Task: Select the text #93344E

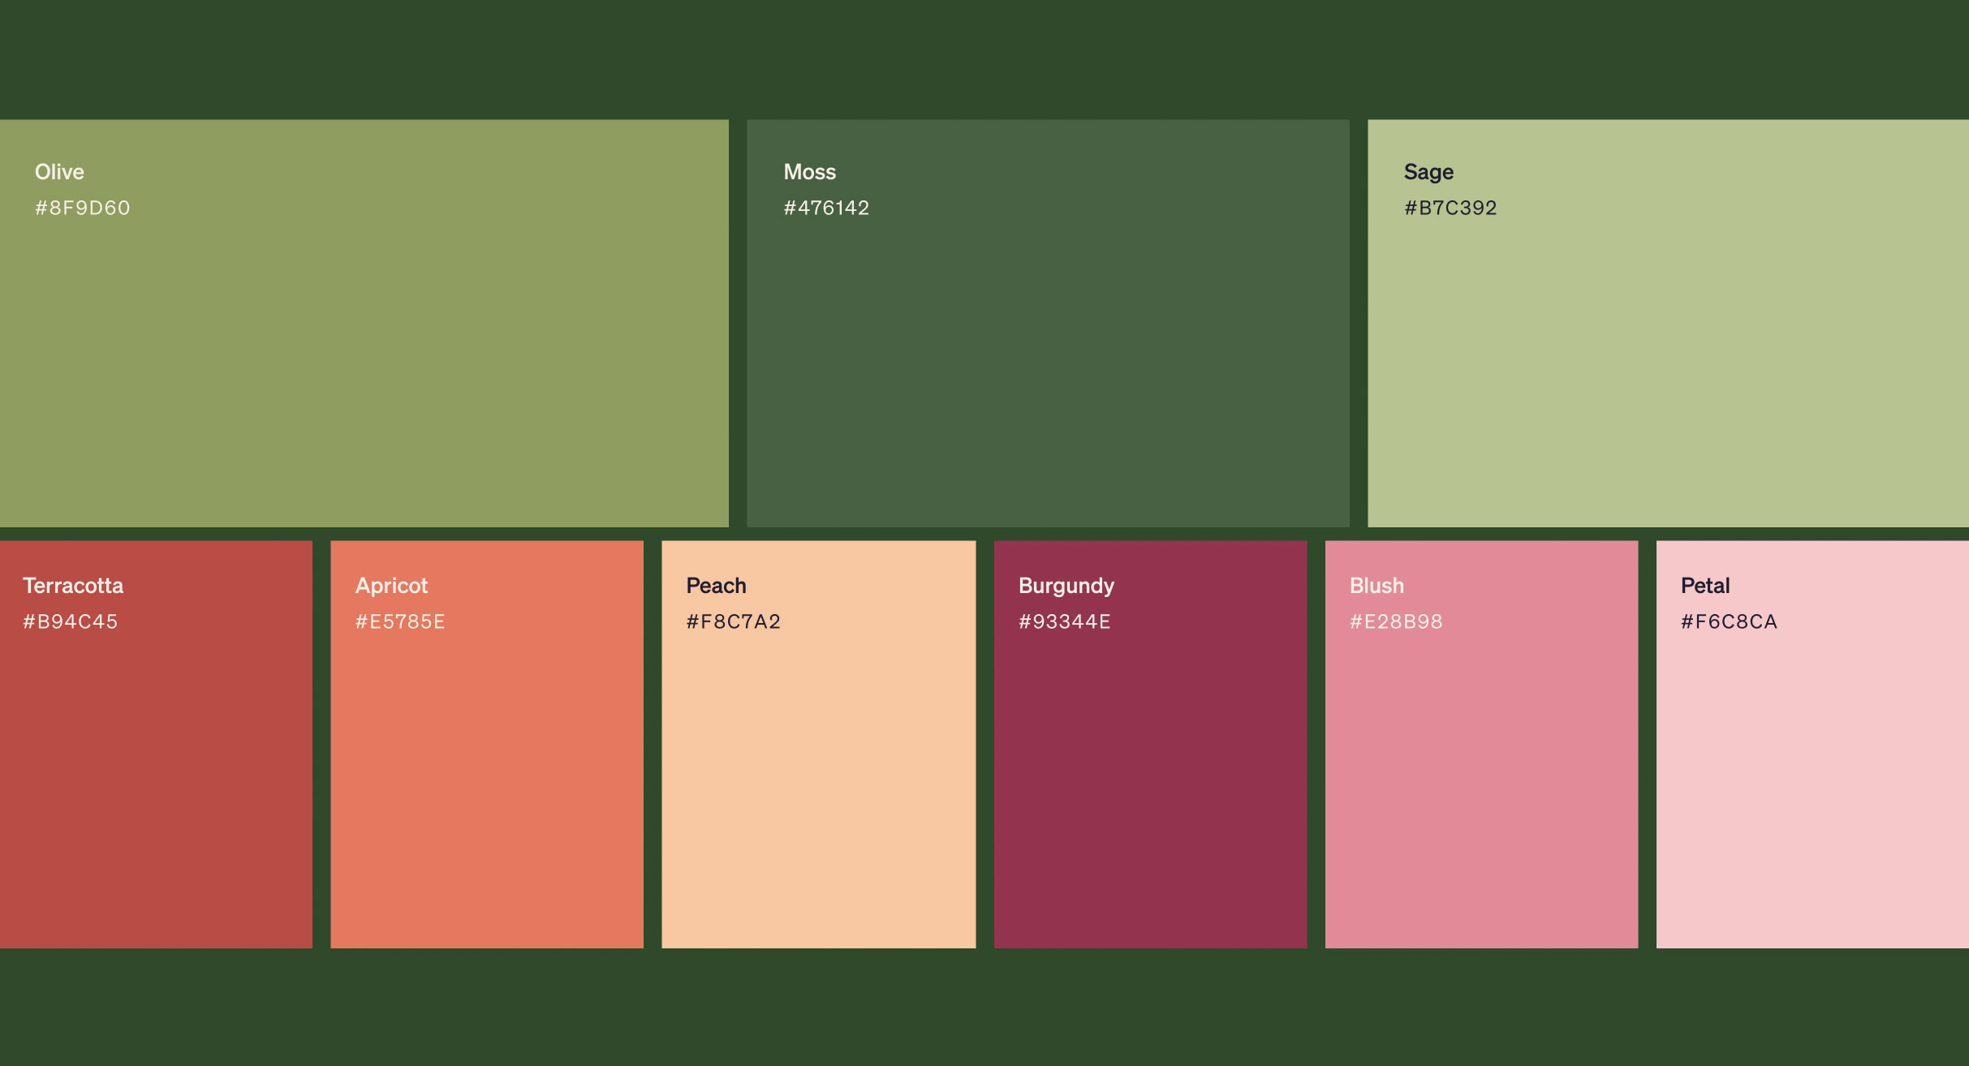Action: tap(1064, 621)
